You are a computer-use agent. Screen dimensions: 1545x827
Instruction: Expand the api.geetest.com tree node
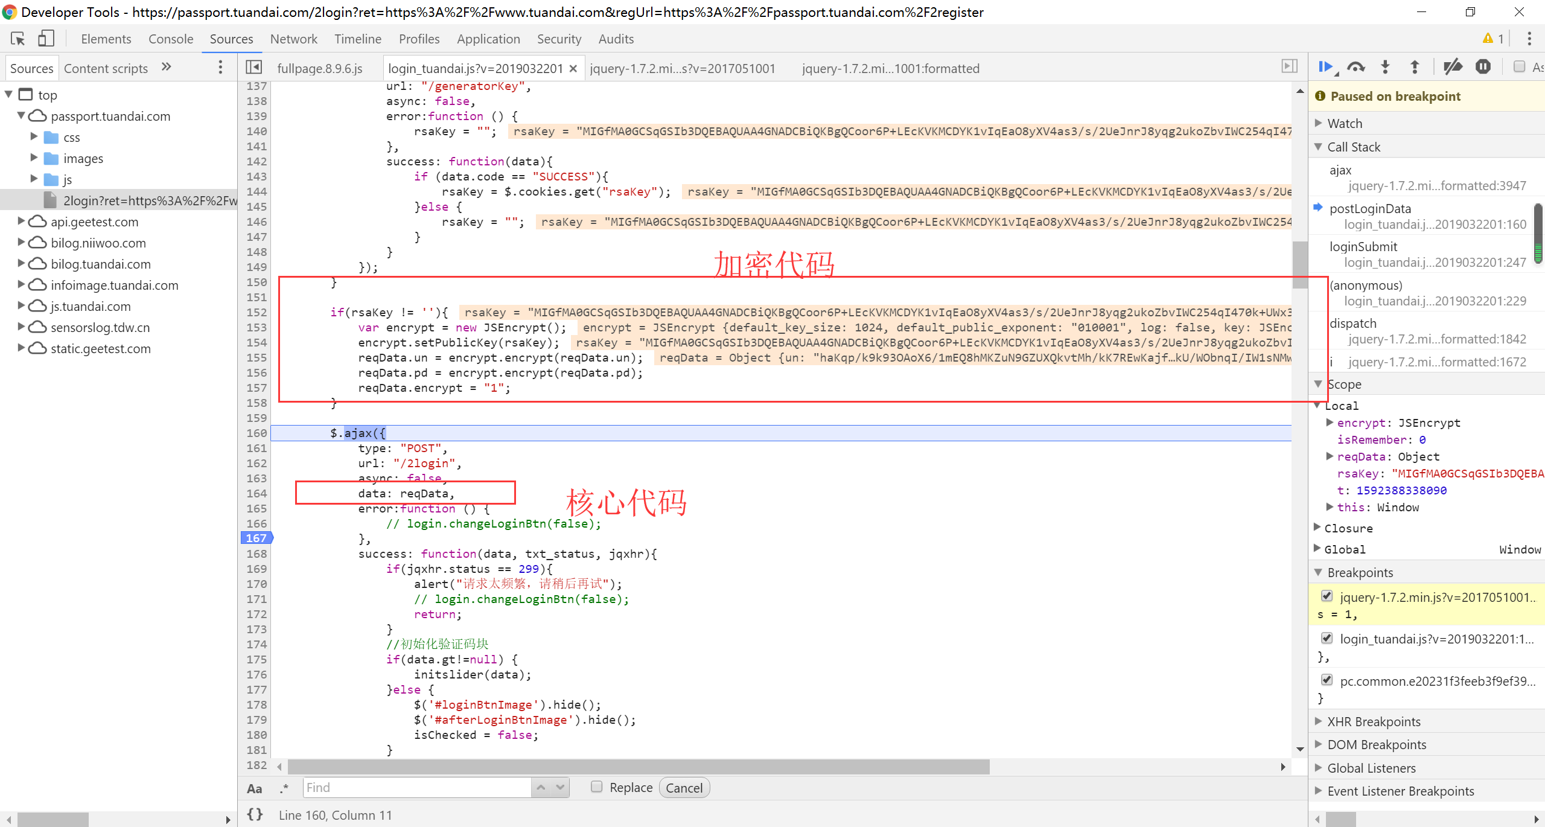(21, 222)
